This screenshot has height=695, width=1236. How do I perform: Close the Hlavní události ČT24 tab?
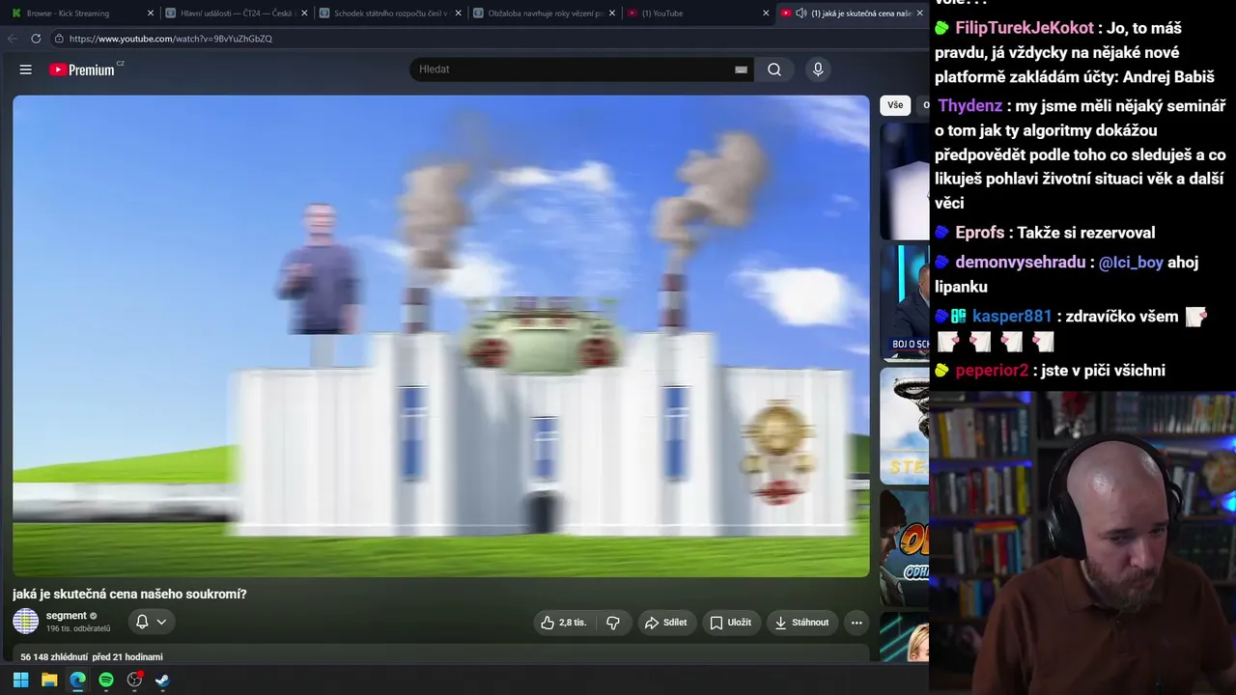point(304,14)
